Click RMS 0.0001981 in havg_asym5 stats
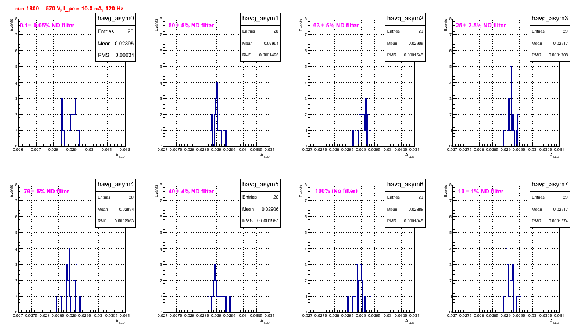 [260, 221]
